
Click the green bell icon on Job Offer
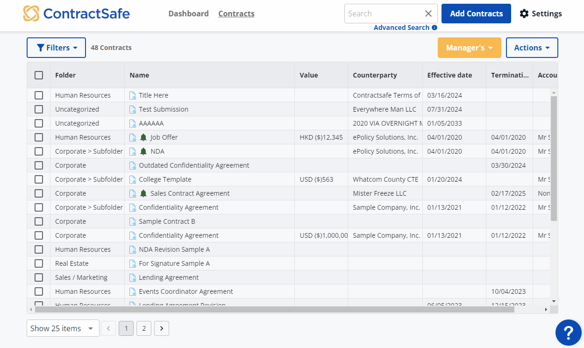tap(143, 137)
